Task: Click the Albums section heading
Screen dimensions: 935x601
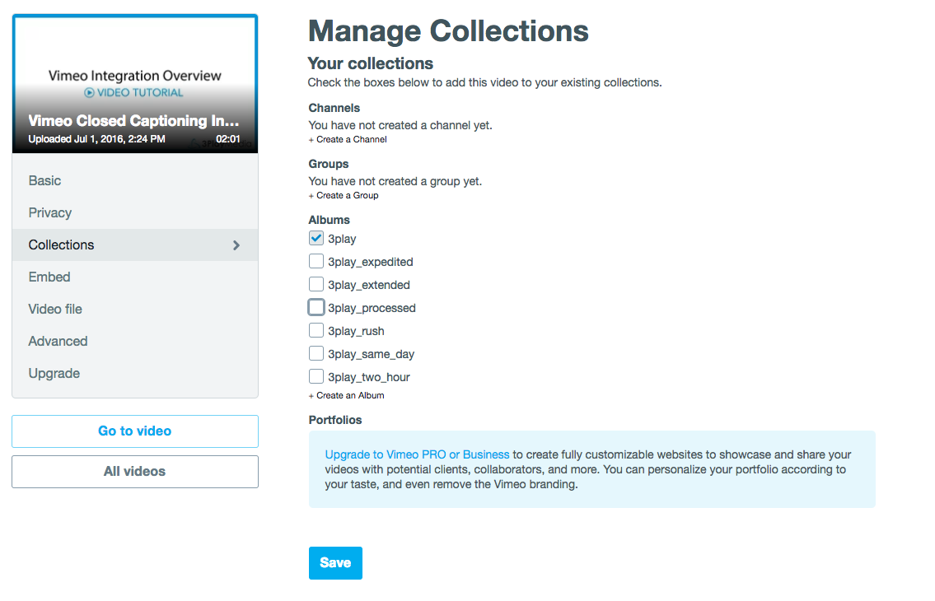Action: (330, 220)
